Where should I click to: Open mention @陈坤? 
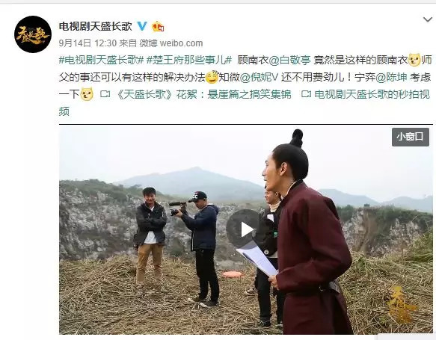(391, 77)
